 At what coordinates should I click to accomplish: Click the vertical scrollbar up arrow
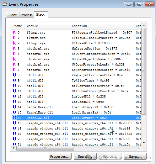144,25
